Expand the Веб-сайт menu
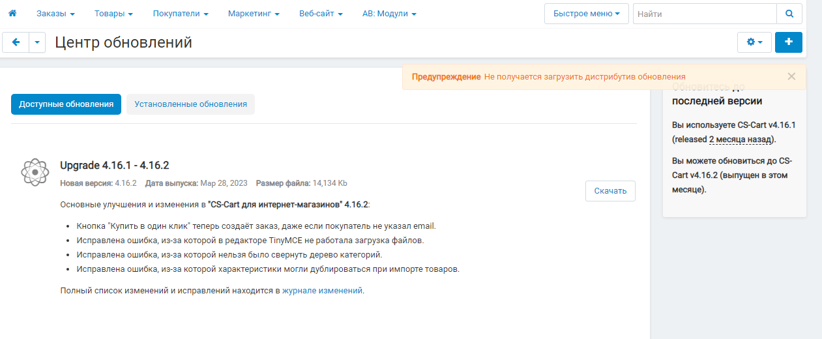 point(321,14)
